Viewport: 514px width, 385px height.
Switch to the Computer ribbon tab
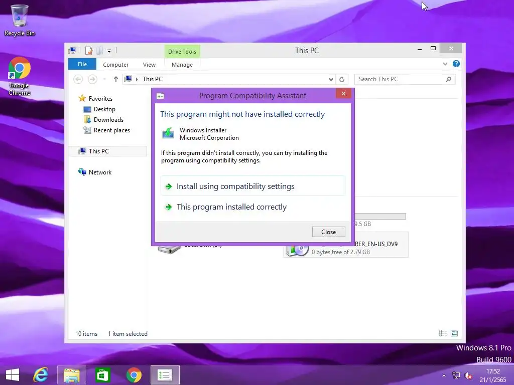pos(116,65)
